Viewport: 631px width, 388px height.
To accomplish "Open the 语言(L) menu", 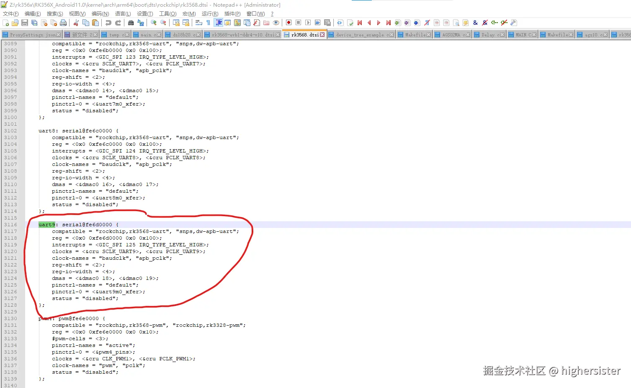I will 123,14.
